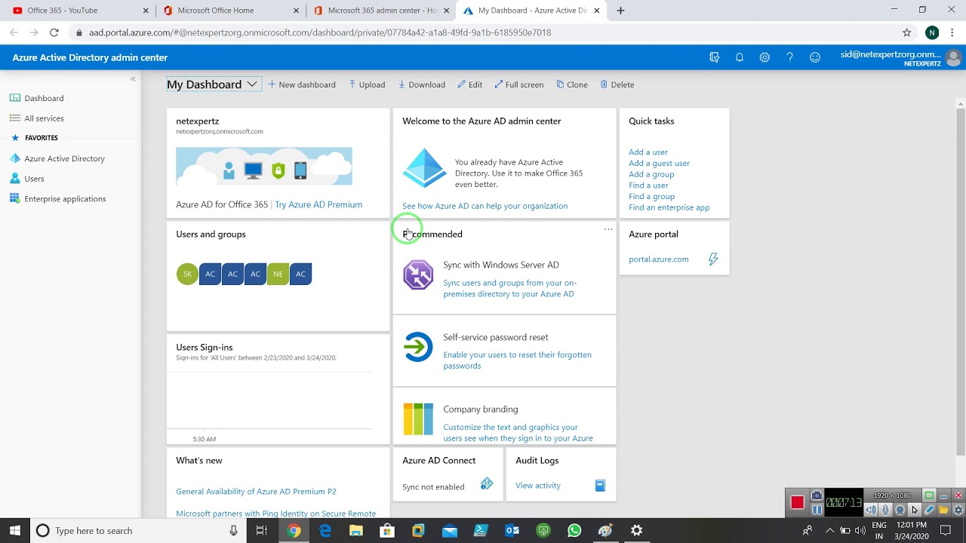This screenshot has height=543, width=966.
Task: Reload the page
Action: [54, 32]
